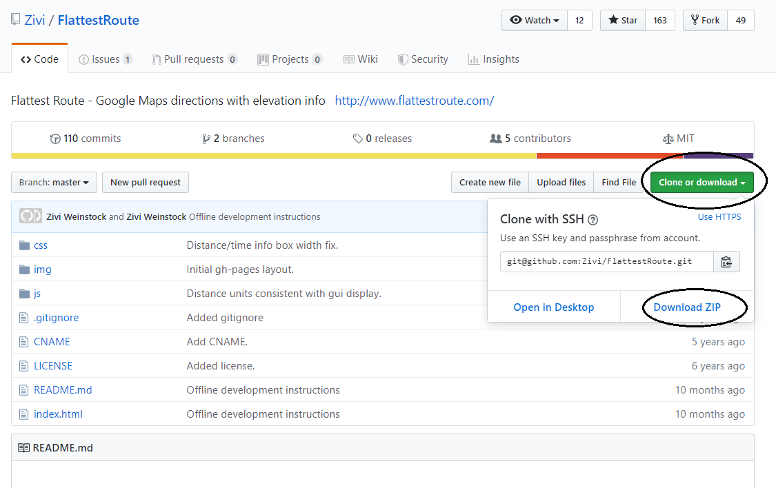Click the img folder icon
The image size is (776, 488).
[24, 270]
